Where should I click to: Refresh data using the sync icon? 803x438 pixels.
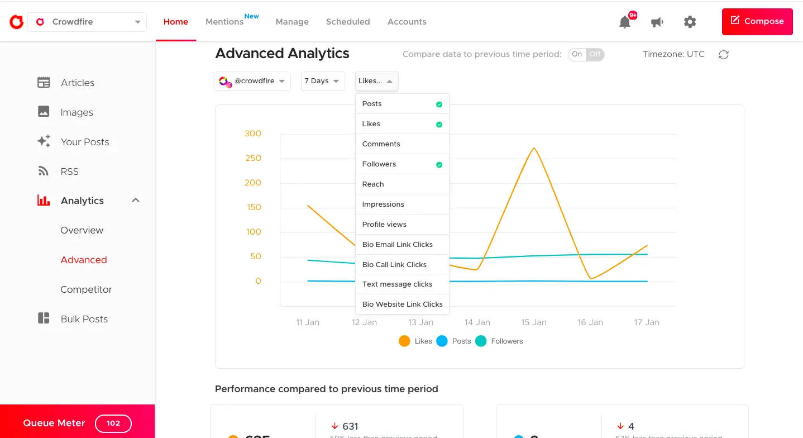pos(723,54)
